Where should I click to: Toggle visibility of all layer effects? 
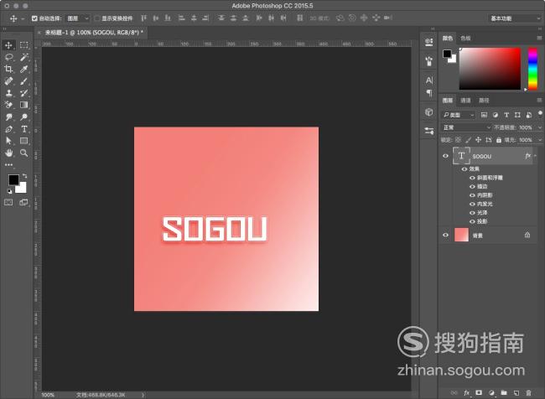pyautogui.click(x=464, y=169)
